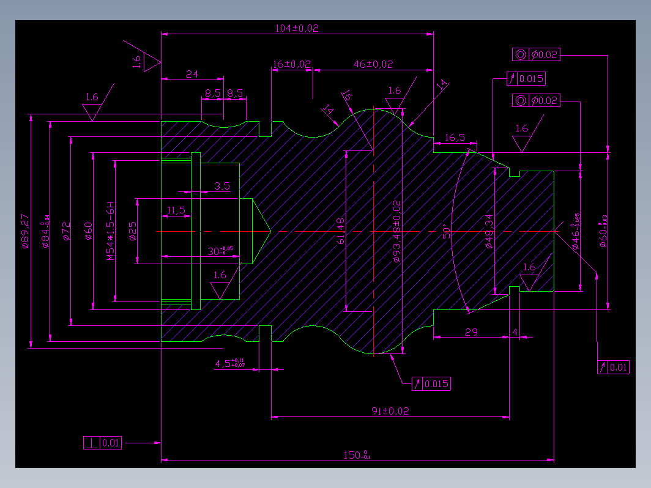Select the perpendicularity 0.01 tolerance frame

click(103, 443)
